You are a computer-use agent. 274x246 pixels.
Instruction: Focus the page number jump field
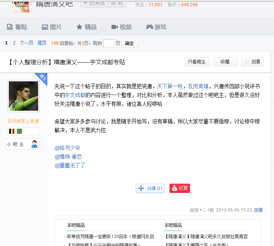(x=109, y=43)
